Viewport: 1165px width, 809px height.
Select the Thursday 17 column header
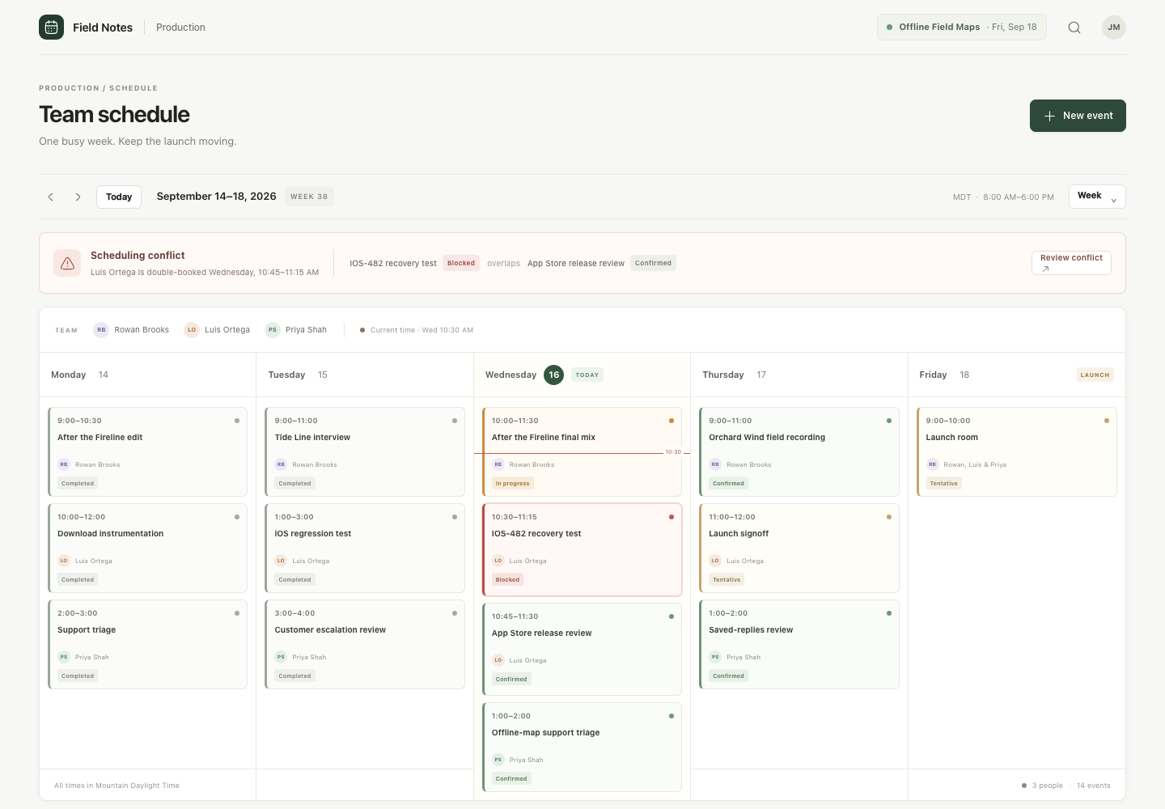[799, 375]
